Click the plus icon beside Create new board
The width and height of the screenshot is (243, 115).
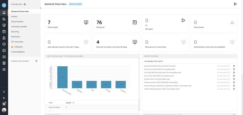point(36,61)
